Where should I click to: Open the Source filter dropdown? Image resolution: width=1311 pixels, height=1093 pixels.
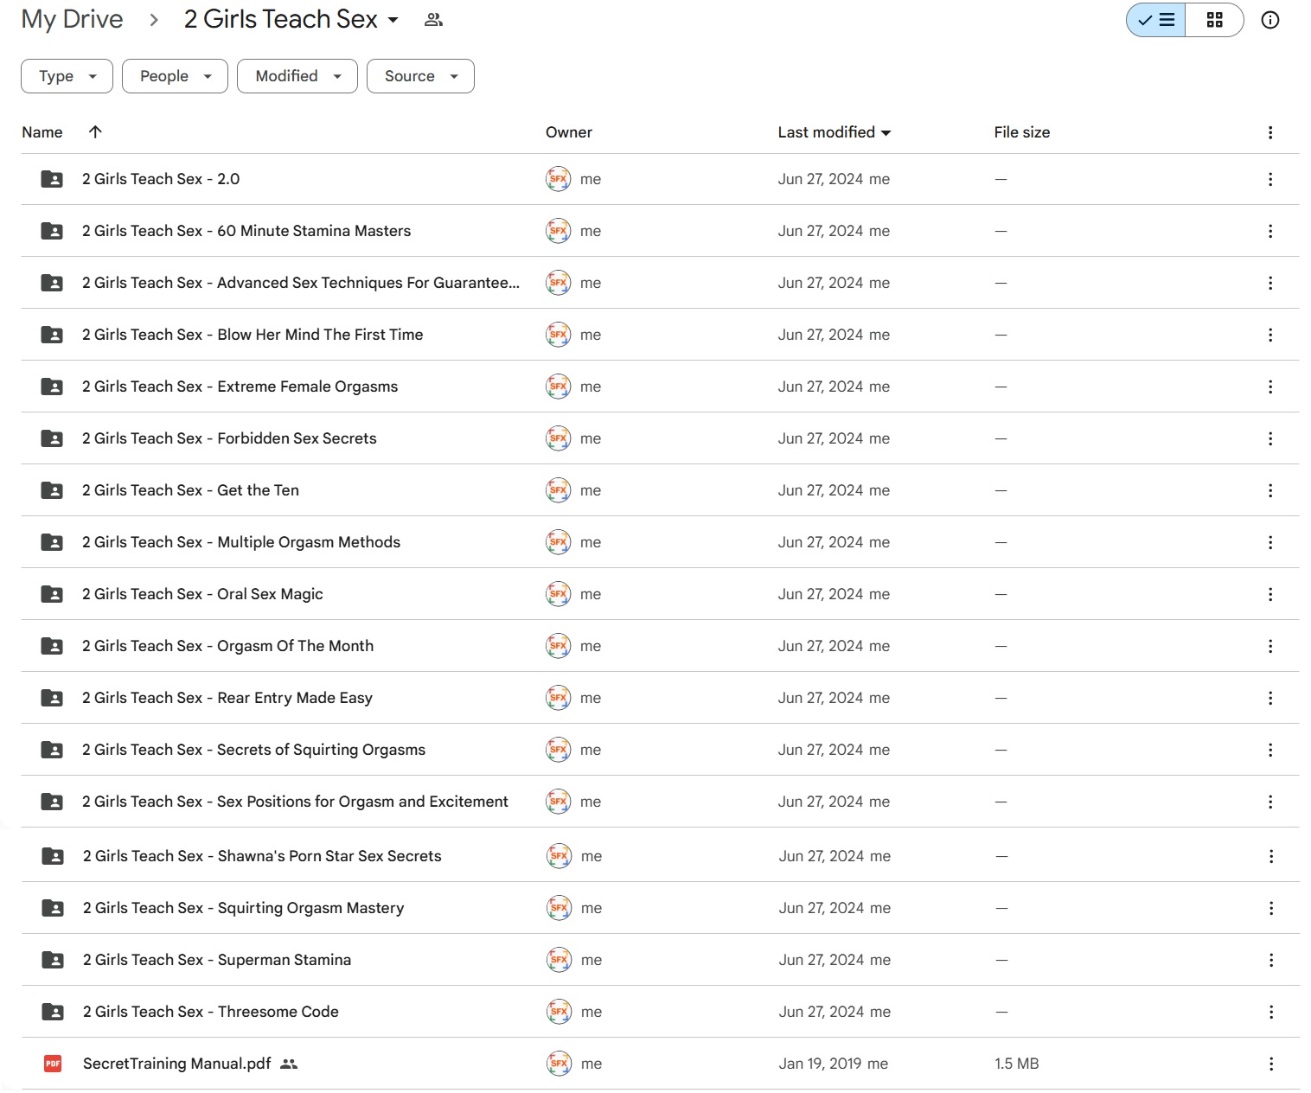click(x=420, y=76)
